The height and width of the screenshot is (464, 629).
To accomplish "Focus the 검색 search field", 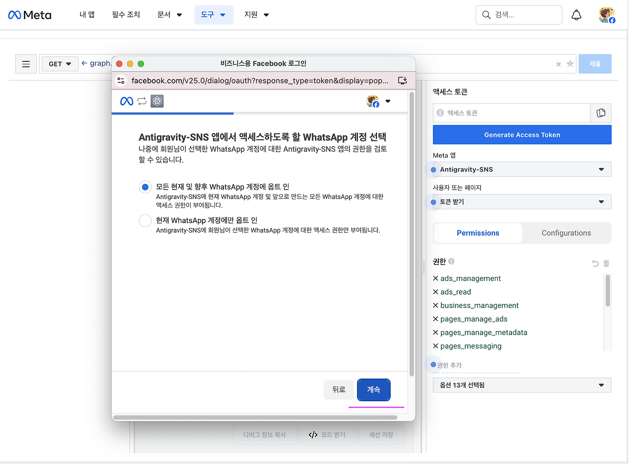I will click(x=519, y=15).
